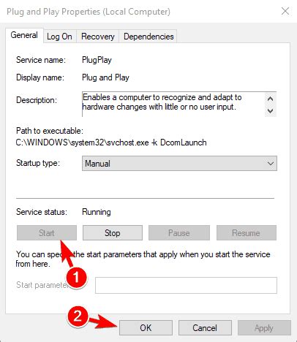Image resolution: width=297 pixels, height=342 pixels.
Task: Click inside the Start parameters field
Action: 186,285
